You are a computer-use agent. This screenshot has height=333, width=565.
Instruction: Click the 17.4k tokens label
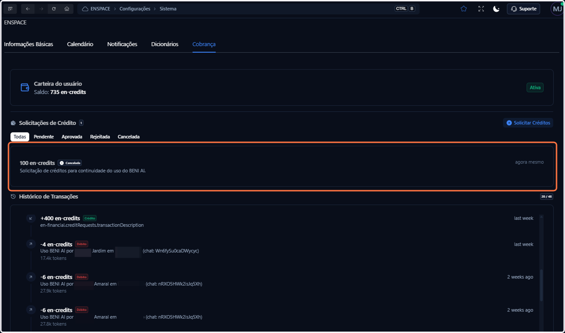[53, 258]
